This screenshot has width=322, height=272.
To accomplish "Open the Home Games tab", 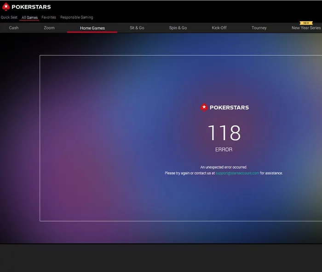I will pos(92,28).
